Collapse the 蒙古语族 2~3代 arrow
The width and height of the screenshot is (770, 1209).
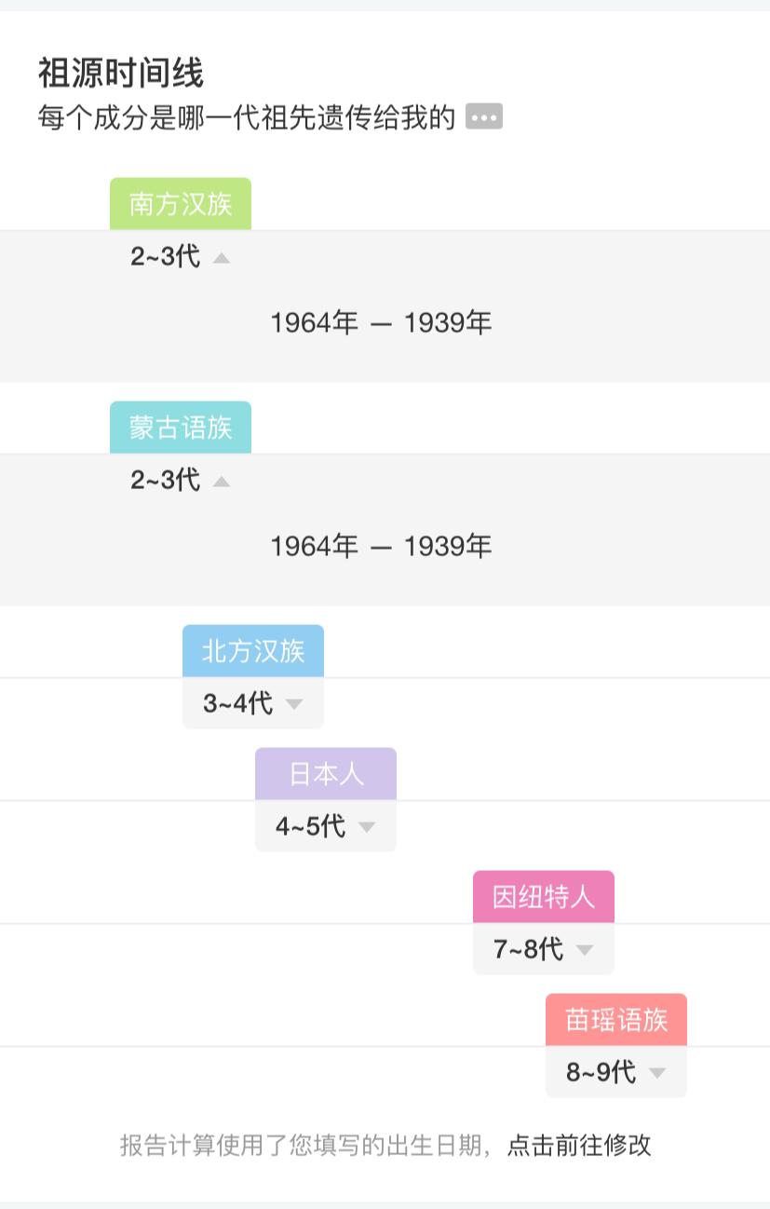[221, 482]
